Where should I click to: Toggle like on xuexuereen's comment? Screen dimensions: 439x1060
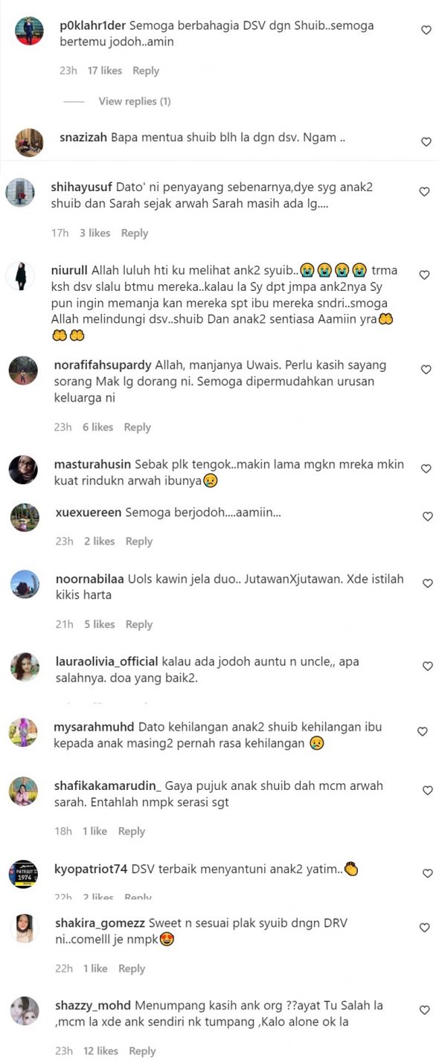tap(427, 517)
